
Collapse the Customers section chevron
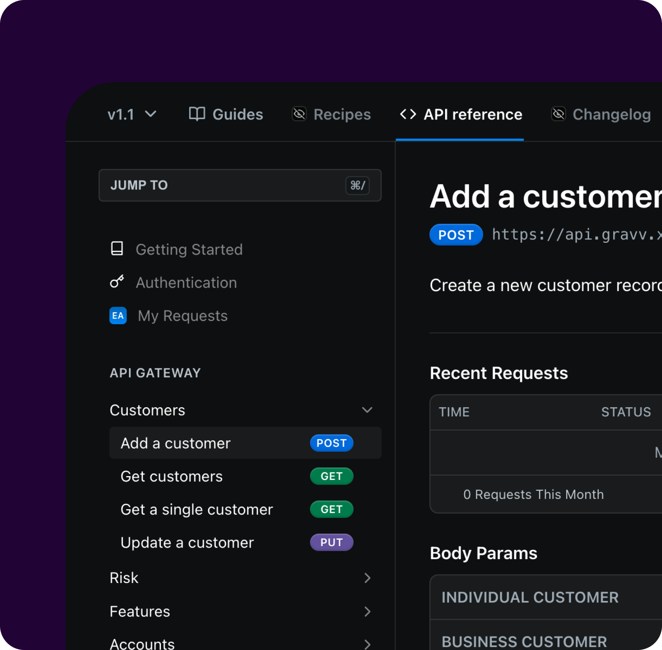(x=367, y=410)
